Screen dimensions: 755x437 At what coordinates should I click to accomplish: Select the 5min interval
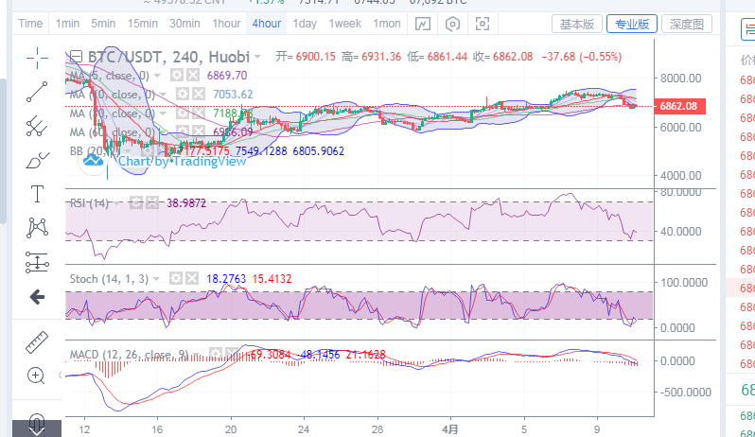click(103, 24)
